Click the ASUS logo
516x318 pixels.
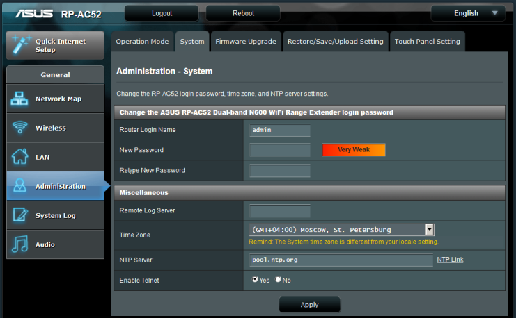click(x=34, y=13)
